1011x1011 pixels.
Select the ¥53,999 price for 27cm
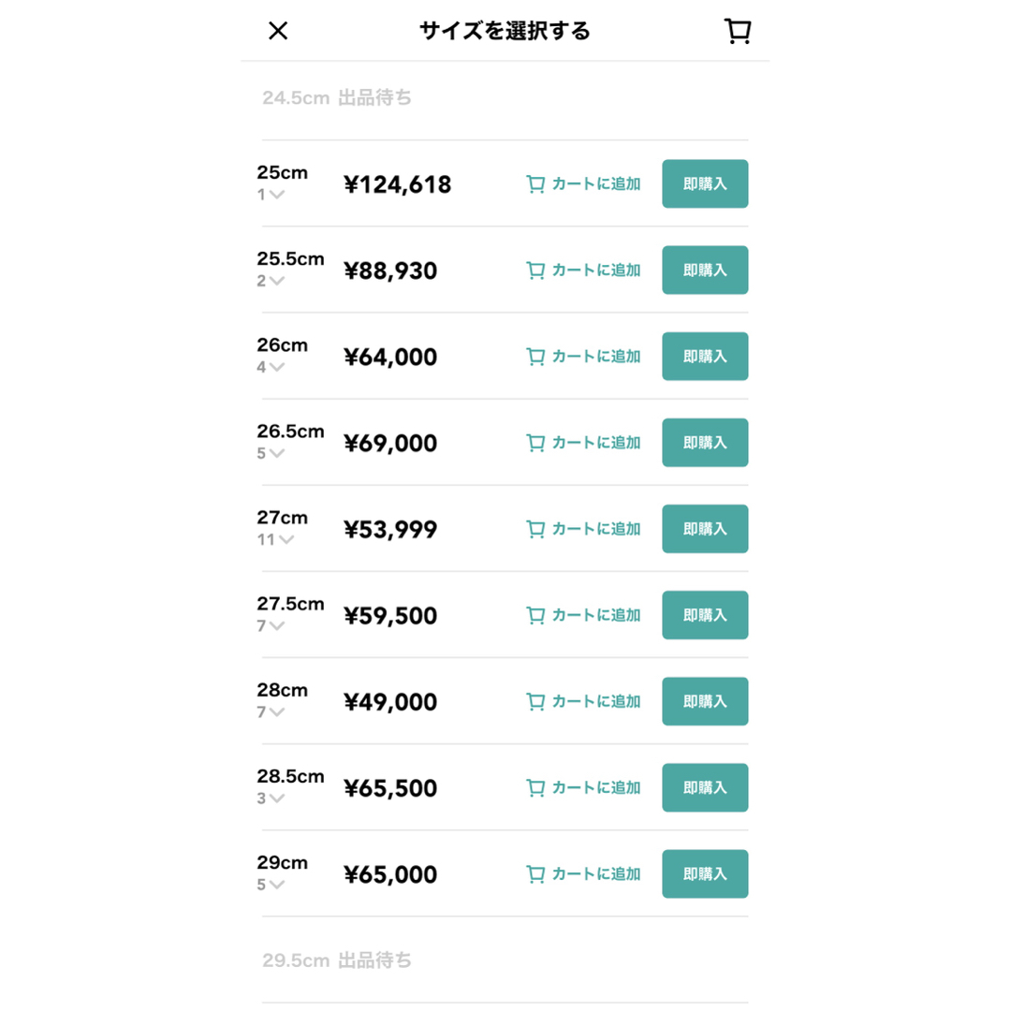390,529
